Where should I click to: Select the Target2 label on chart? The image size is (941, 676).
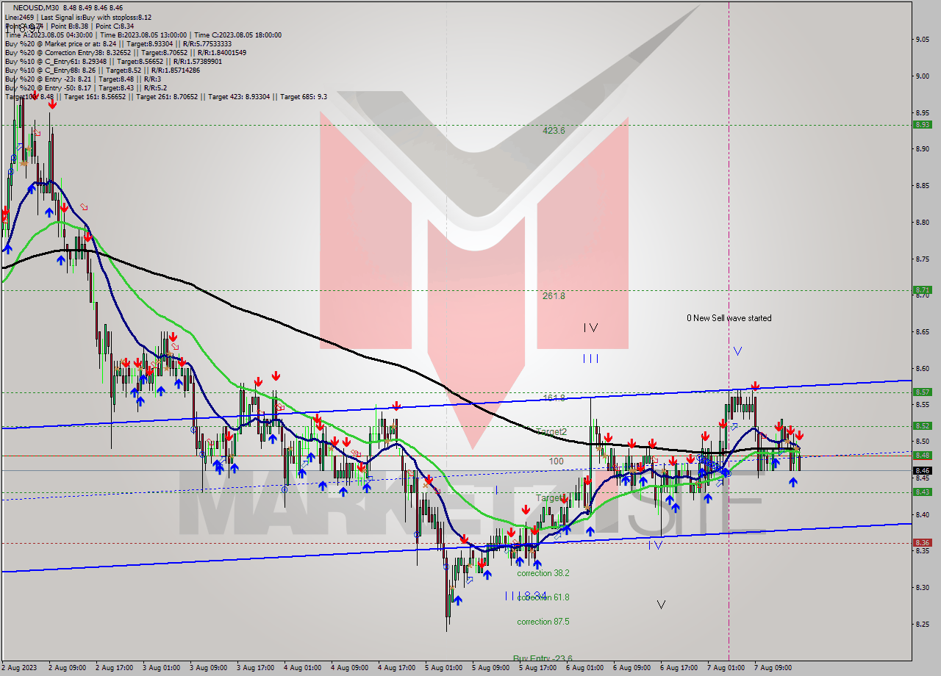coord(551,431)
